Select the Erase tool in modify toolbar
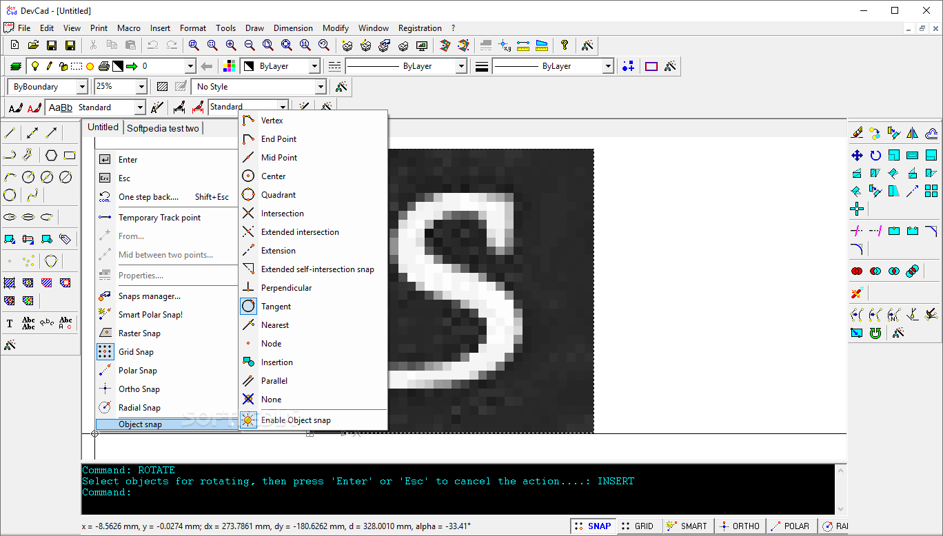943x536 pixels. (x=857, y=133)
